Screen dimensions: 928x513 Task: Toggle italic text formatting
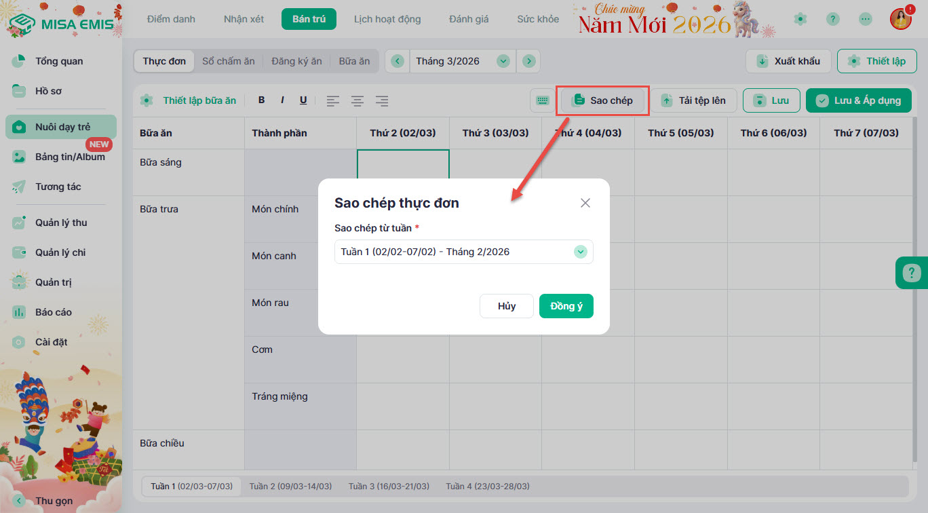coord(282,100)
